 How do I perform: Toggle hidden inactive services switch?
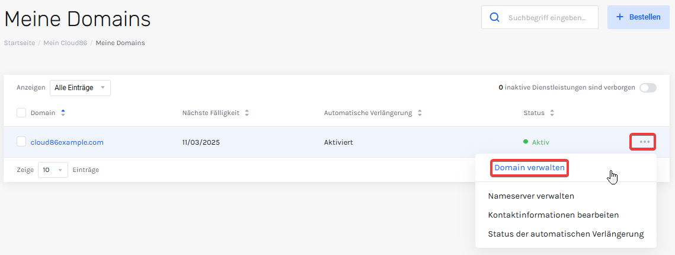click(648, 87)
